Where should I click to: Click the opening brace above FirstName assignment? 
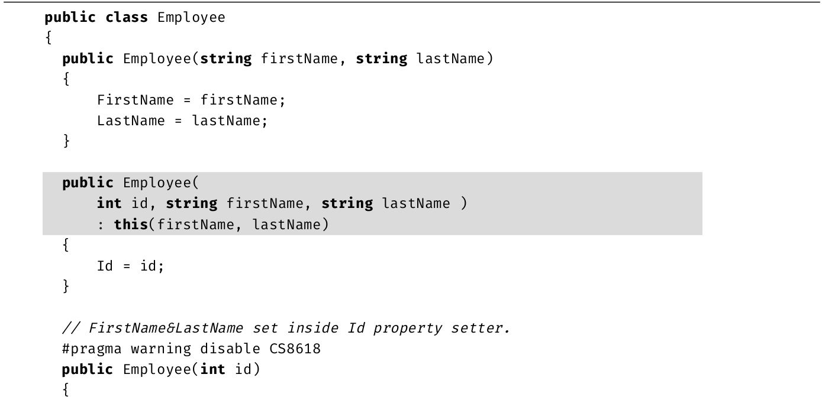click(x=66, y=79)
